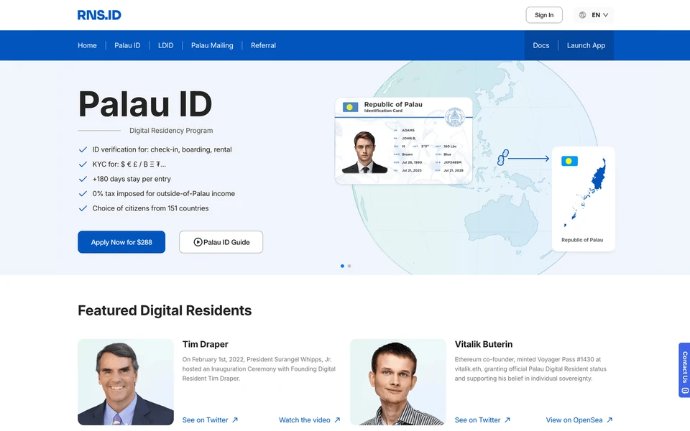
Task: Click checkmark beside ID verification line
Action: tap(83, 149)
